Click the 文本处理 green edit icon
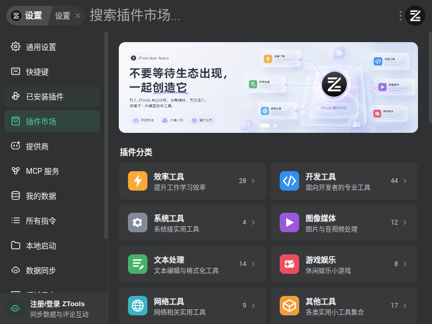 click(138, 264)
